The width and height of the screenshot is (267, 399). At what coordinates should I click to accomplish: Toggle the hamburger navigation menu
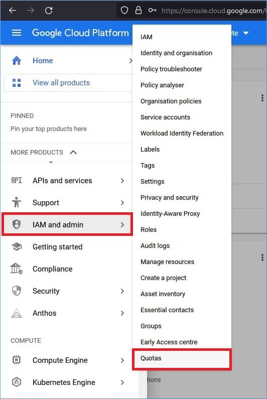(17, 33)
